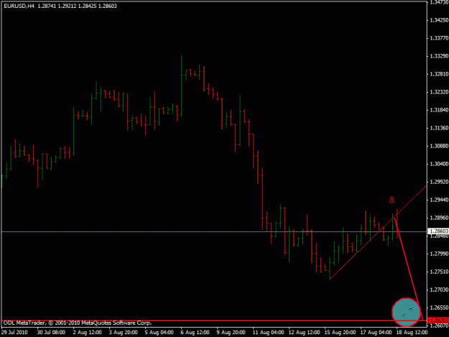Click the current price tag 1.28603 on the axis
Image resolution: width=449 pixels, height=337 pixels.
[x=438, y=231]
